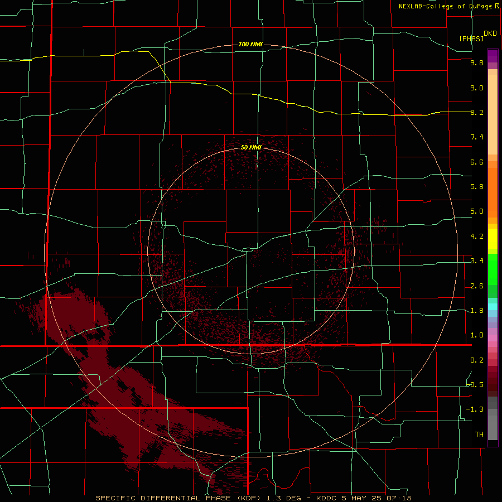Pick the cyan segment of the color bar

493,307
